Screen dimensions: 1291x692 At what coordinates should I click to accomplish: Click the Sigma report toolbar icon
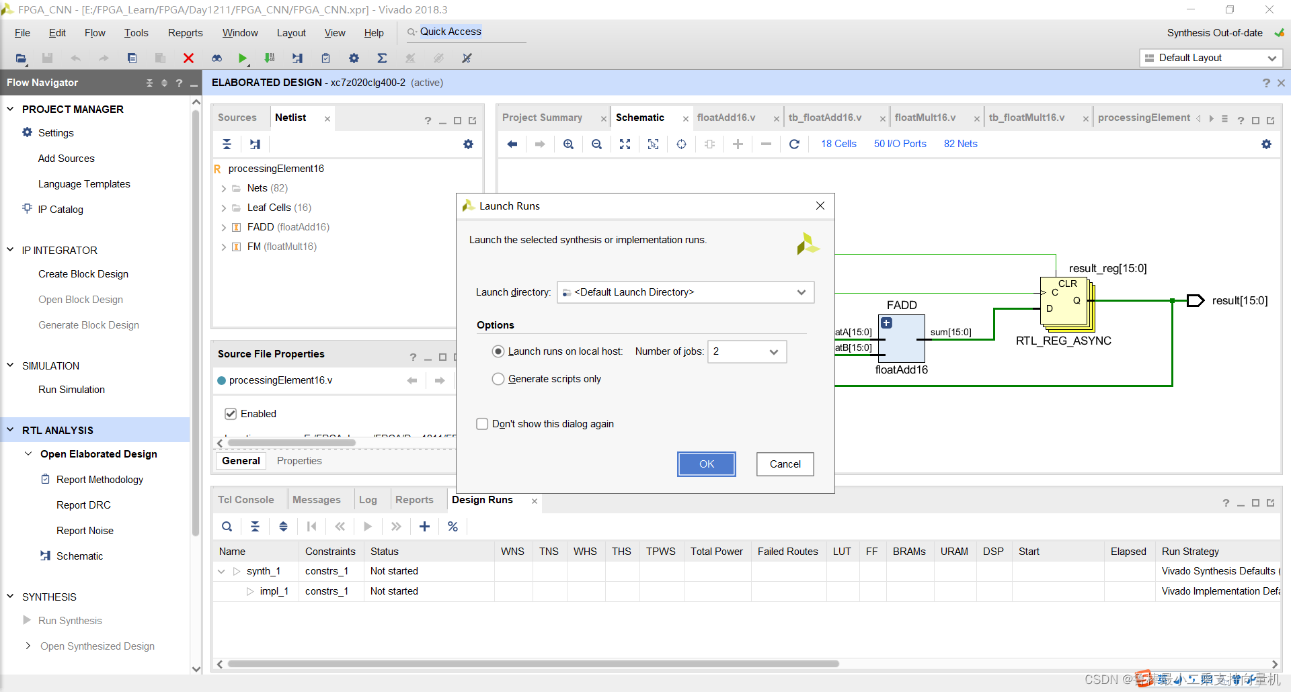pos(382,58)
